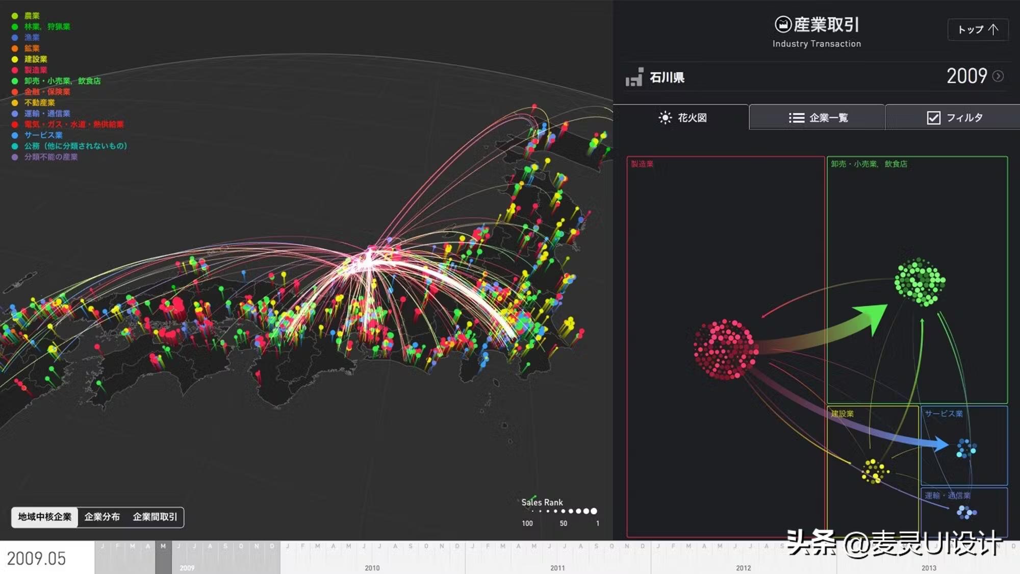The height and width of the screenshot is (574, 1020).
Task: Click the 運輸・通信業 node cluster
Action: click(x=966, y=512)
